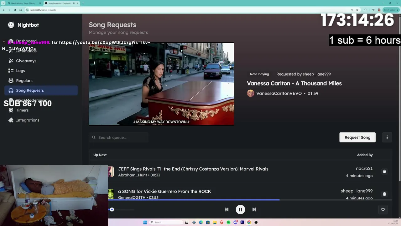Image resolution: width=401 pixels, height=226 pixels.
Task: Close the Watch Vinland Saga tab
Action: [x=40, y=3]
